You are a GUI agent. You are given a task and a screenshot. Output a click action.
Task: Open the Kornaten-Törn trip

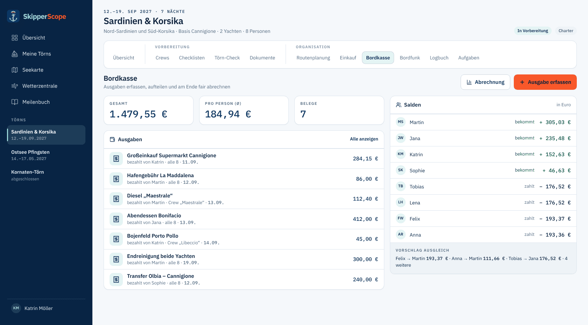coord(46,175)
